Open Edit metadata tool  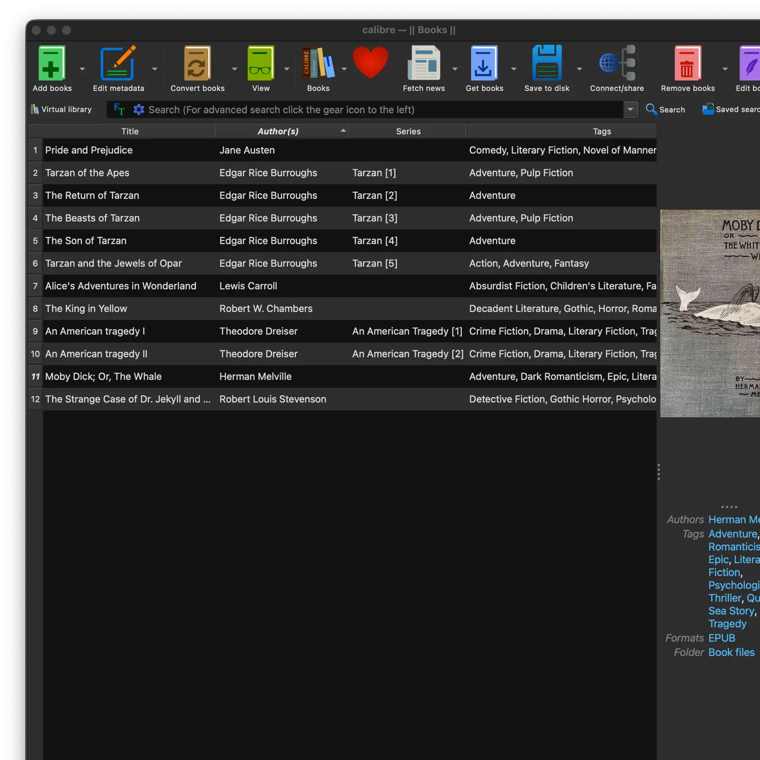(x=118, y=64)
